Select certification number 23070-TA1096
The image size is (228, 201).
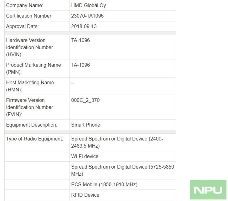pyautogui.click(x=87, y=16)
